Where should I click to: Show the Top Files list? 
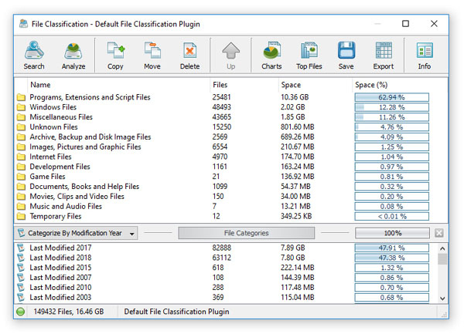click(x=309, y=56)
